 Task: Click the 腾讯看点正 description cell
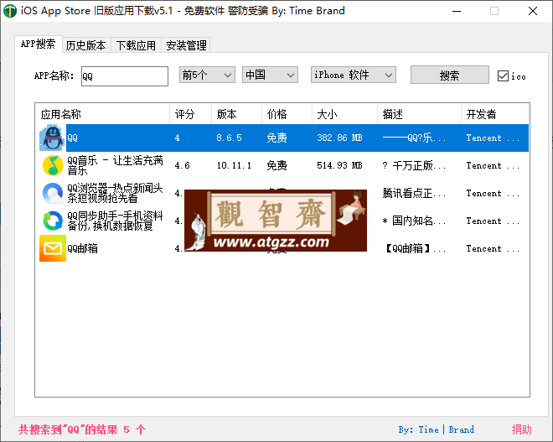tap(414, 193)
